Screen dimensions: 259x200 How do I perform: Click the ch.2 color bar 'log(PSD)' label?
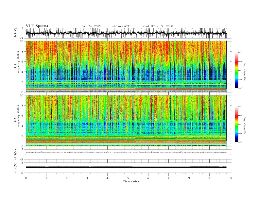click(245, 125)
